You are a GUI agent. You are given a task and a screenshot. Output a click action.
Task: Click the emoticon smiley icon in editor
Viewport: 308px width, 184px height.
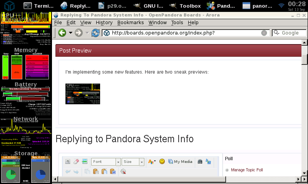point(162,162)
